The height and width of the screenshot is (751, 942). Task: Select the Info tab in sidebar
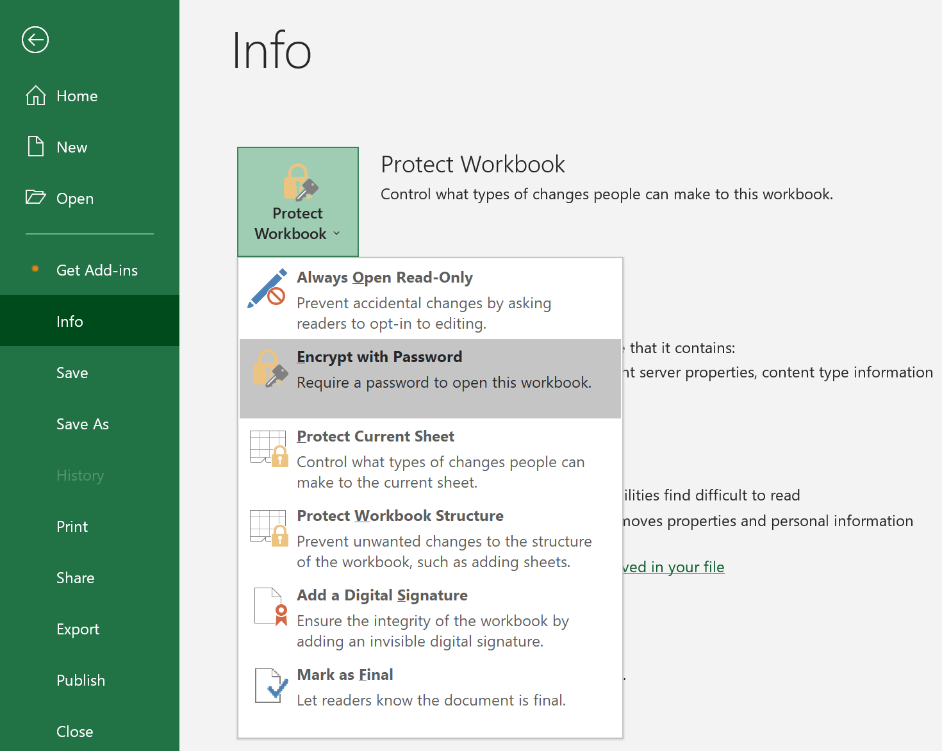click(70, 322)
